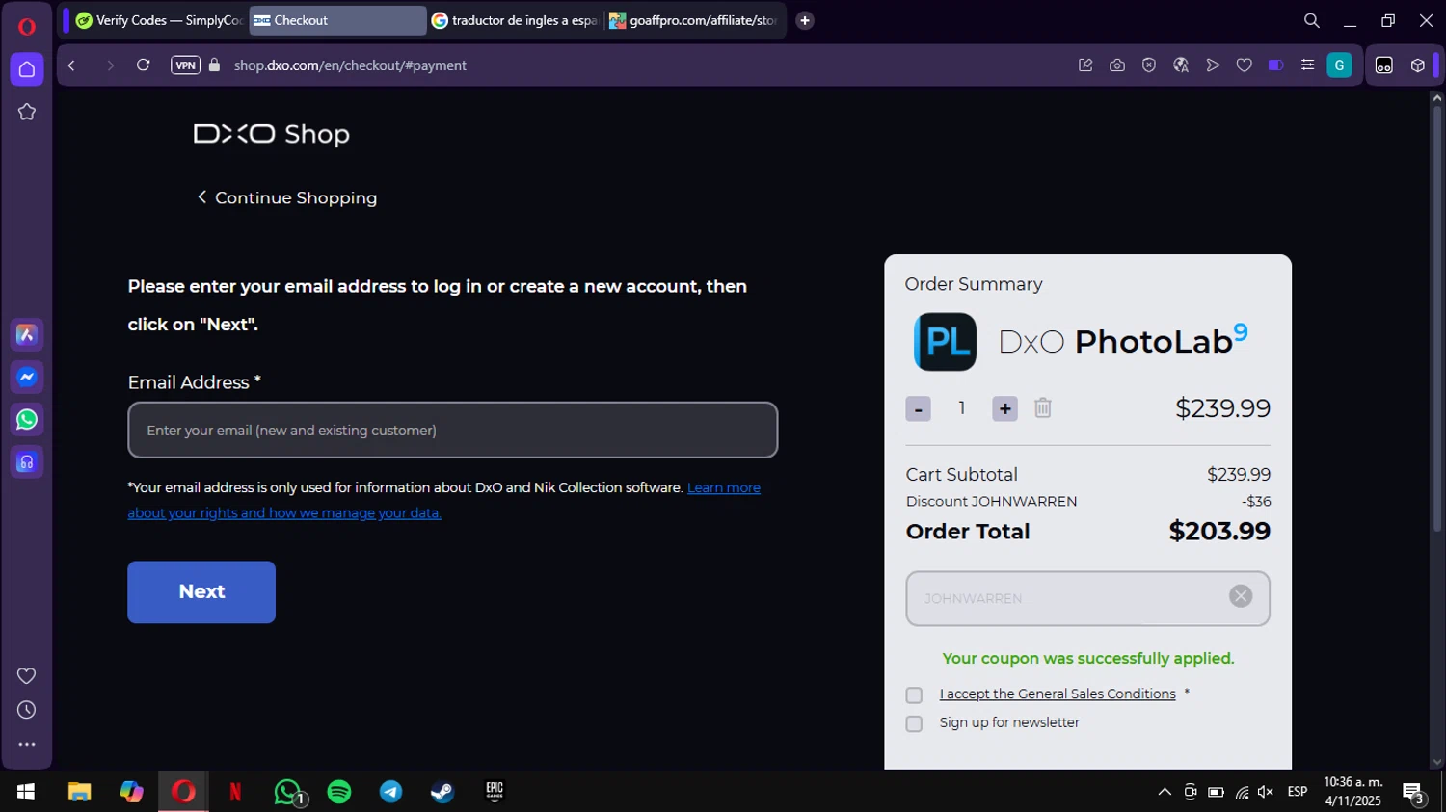Open the extensions cube icon

[1418, 65]
